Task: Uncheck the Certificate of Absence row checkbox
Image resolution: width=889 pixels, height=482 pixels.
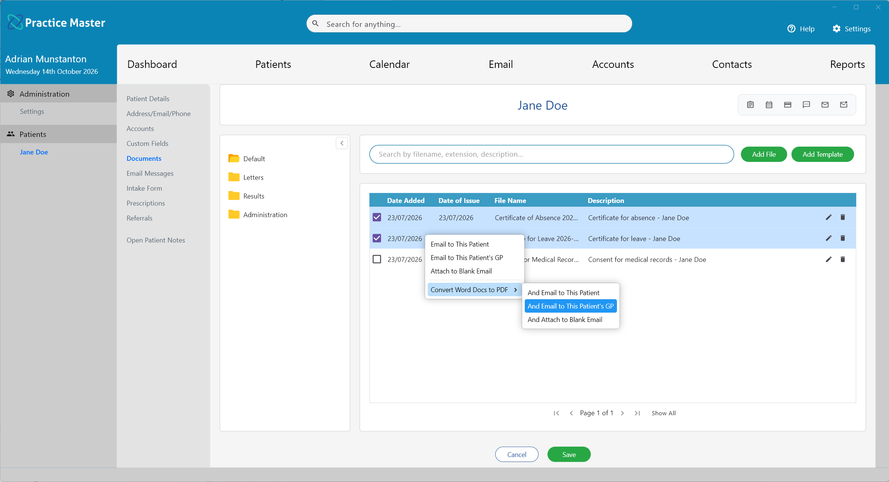Action: pos(377,217)
